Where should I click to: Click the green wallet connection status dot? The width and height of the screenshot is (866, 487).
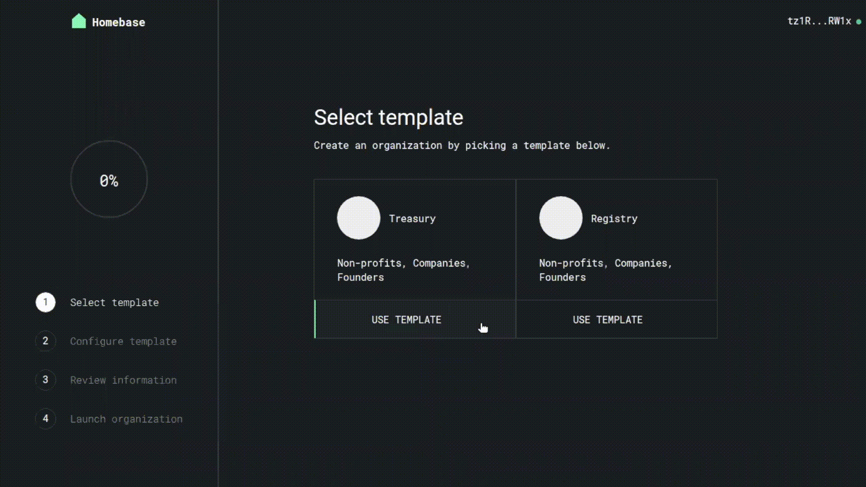[859, 22]
